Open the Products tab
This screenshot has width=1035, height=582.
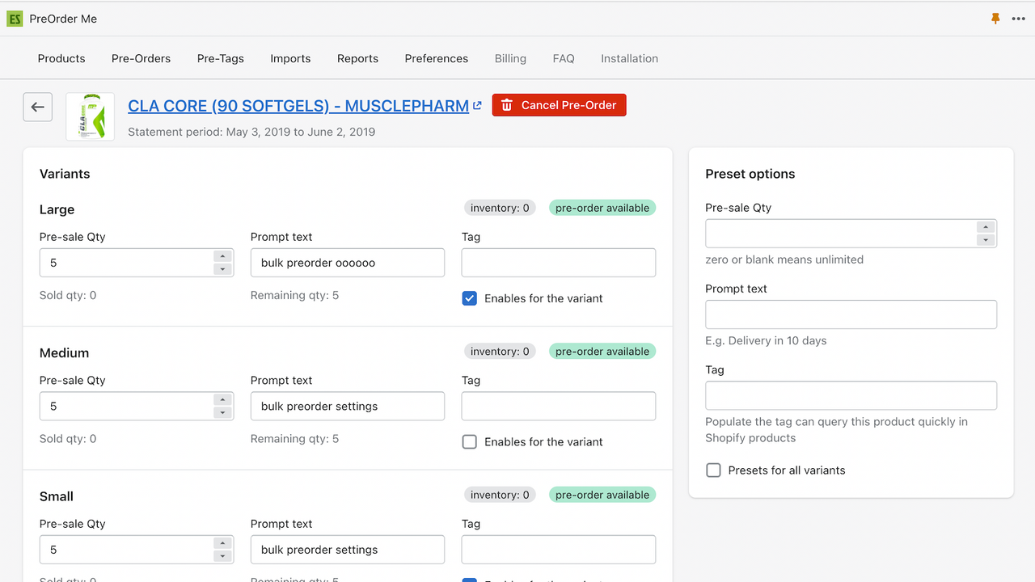pyautogui.click(x=61, y=58)
